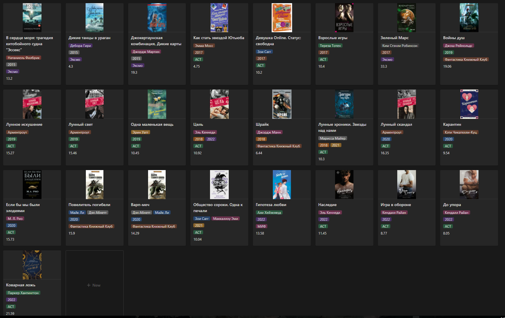Click the "Кэти Чикателли-Куц" author tag
The image size is (505, 318).
point(461,132)
